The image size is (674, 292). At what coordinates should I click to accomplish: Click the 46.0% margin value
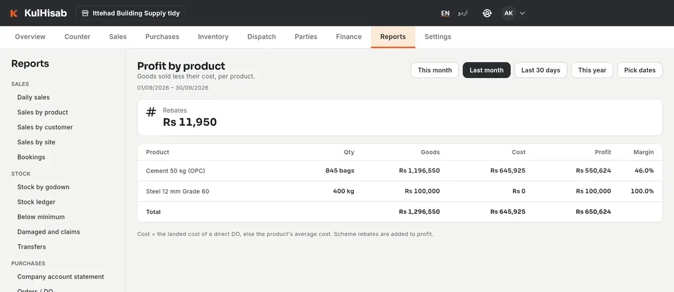click(x=644, y=171)
